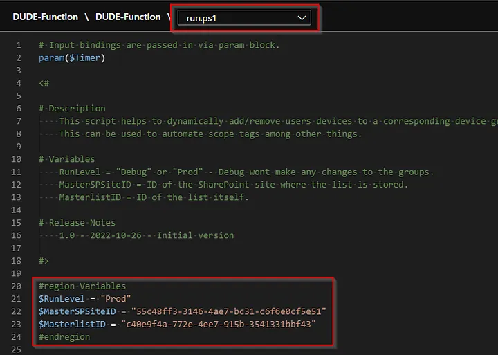Click the #endregion line
This screenshot has height=355, width=498.
coord(64,336)
